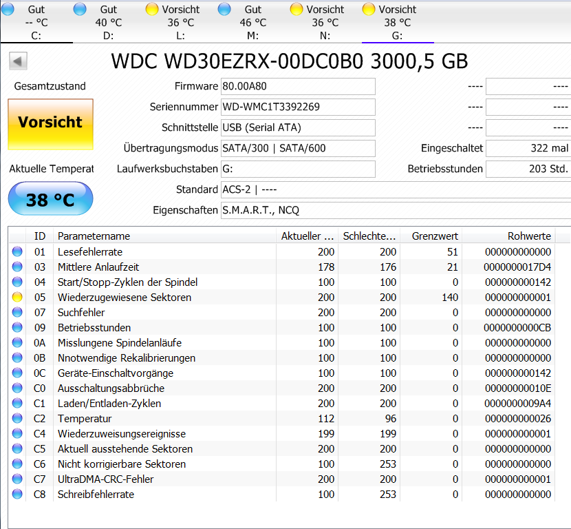
Task: Select drive M: tab
Action: point(252,22)
